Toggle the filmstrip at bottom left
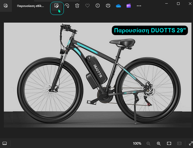Screen dimensions: 193x148 pyautogui.click(x=5, y=143)
